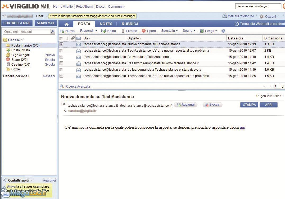Uncheck the 'Nuova domanda su TechAssistance' message checkbox
The height and width of the screenshot is (199, 285).
pyautogui.click(x=61, y=44)
